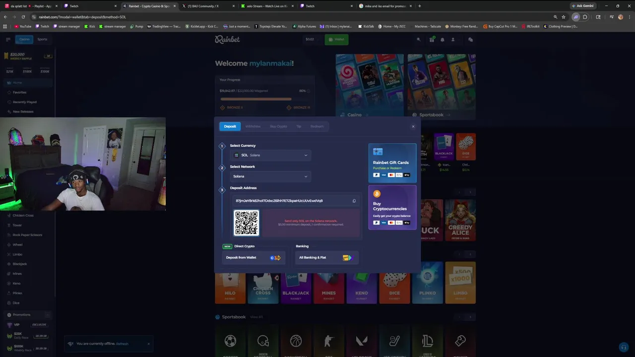This screenshot has width=635, height=357.
Task: Open the Rainbet Gift Cards card
Action: click(392, 163)
